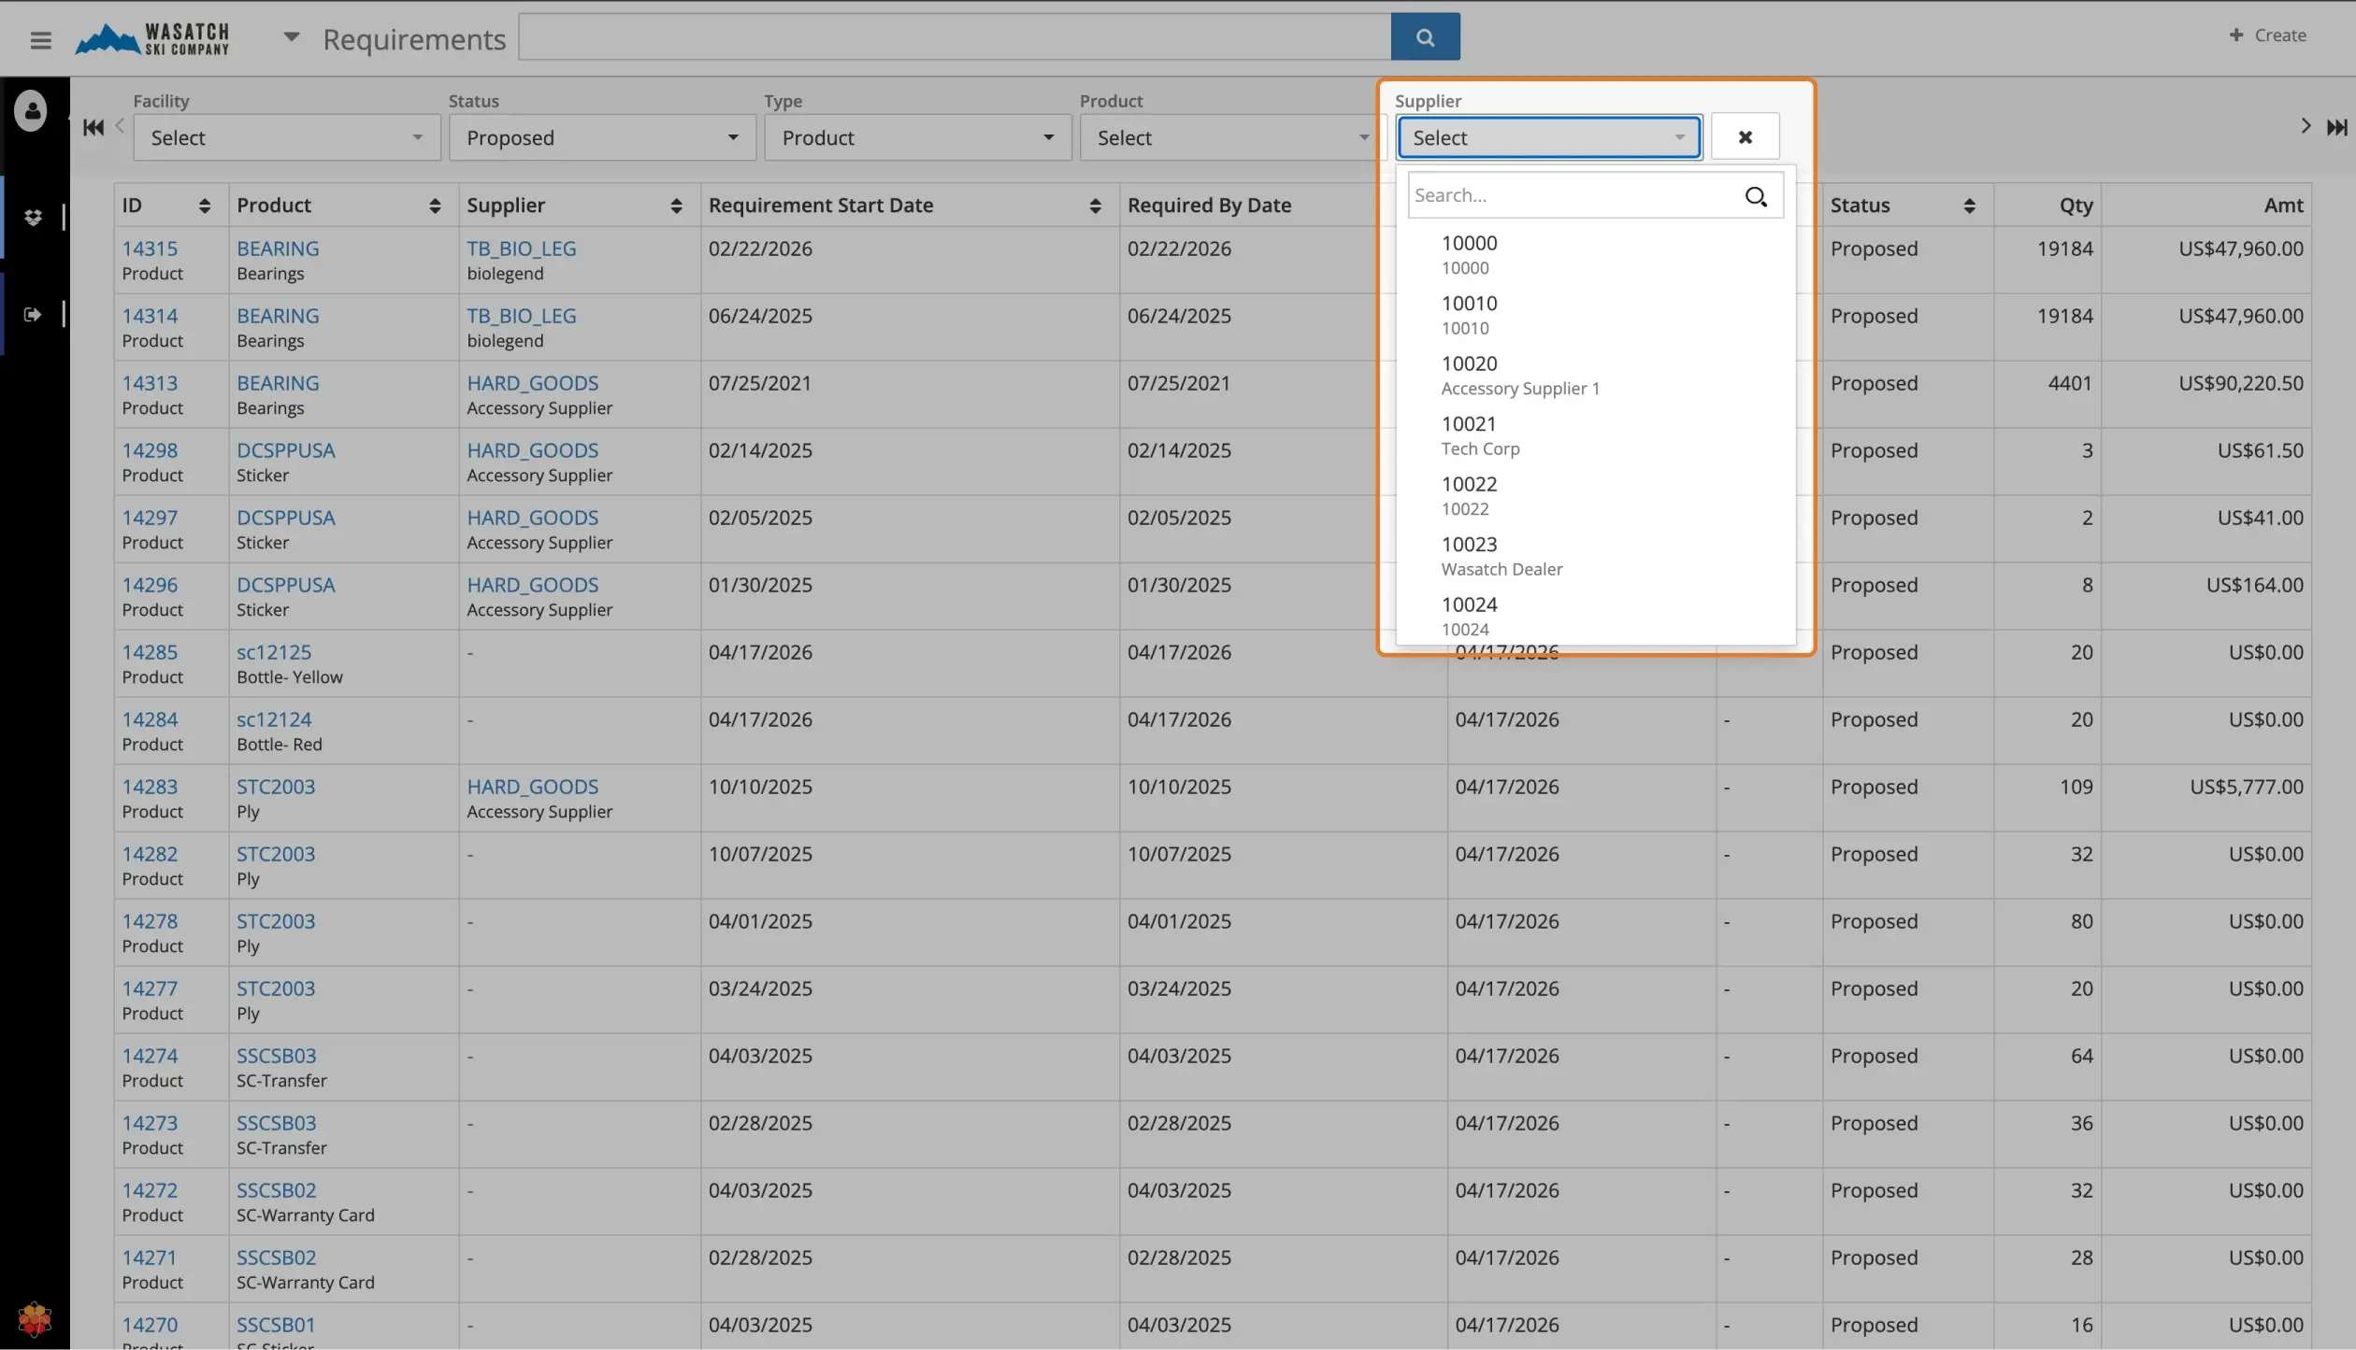Open requirement ID 14313
Viewport: 2356px width, 1350px height.
pos(150,383)
